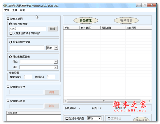
Task: Click the 搜索指定文件 path input field
Action: [x=27, y=92]
